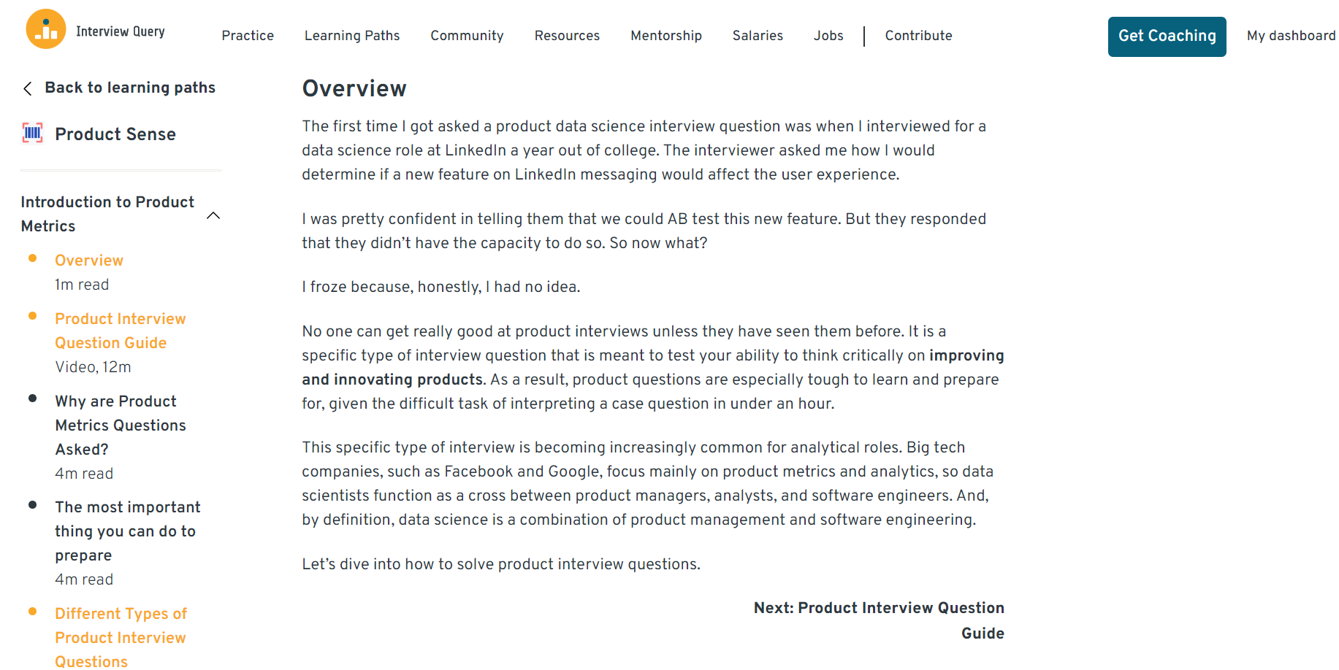The width and height of the screenshot is (1339, 670).
Task: Click the Product Sense barcode icon
Action: coord(33,134)
